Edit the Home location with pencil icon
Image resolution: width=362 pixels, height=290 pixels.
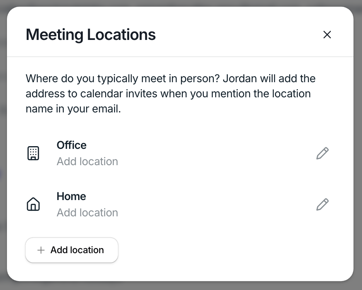[x=322, y=204]
